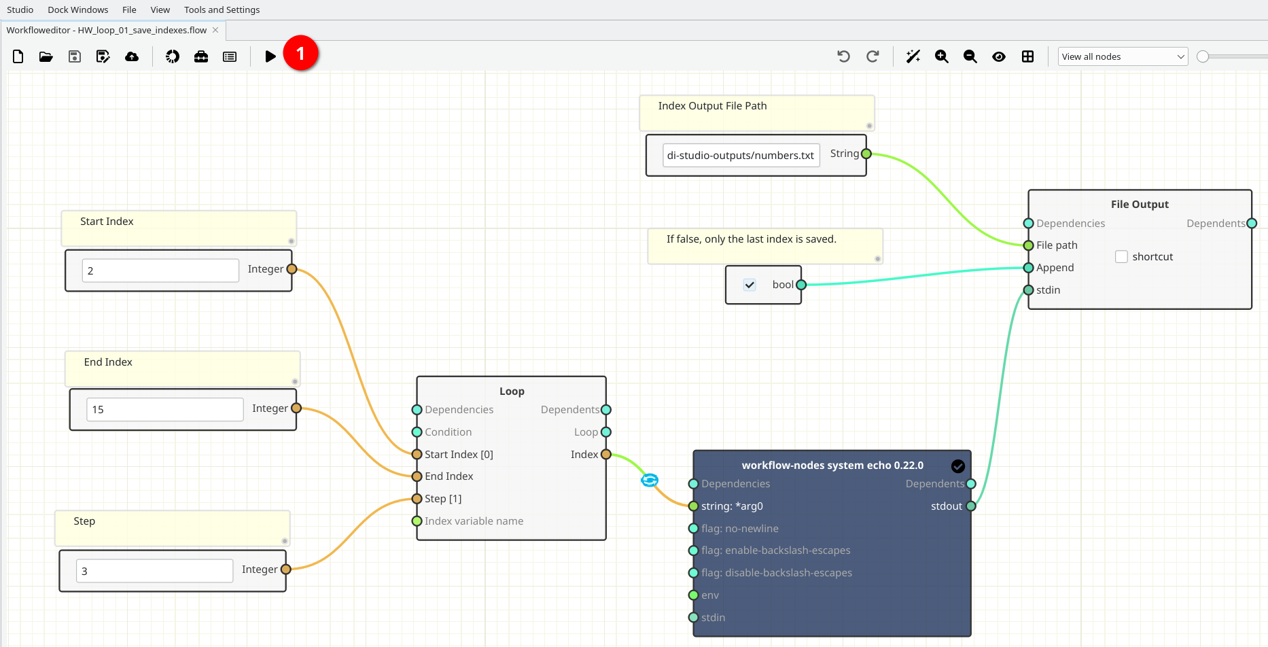Click the loop sync icon on connection
The image size is (1268, 647).
(x=650, y=480)
